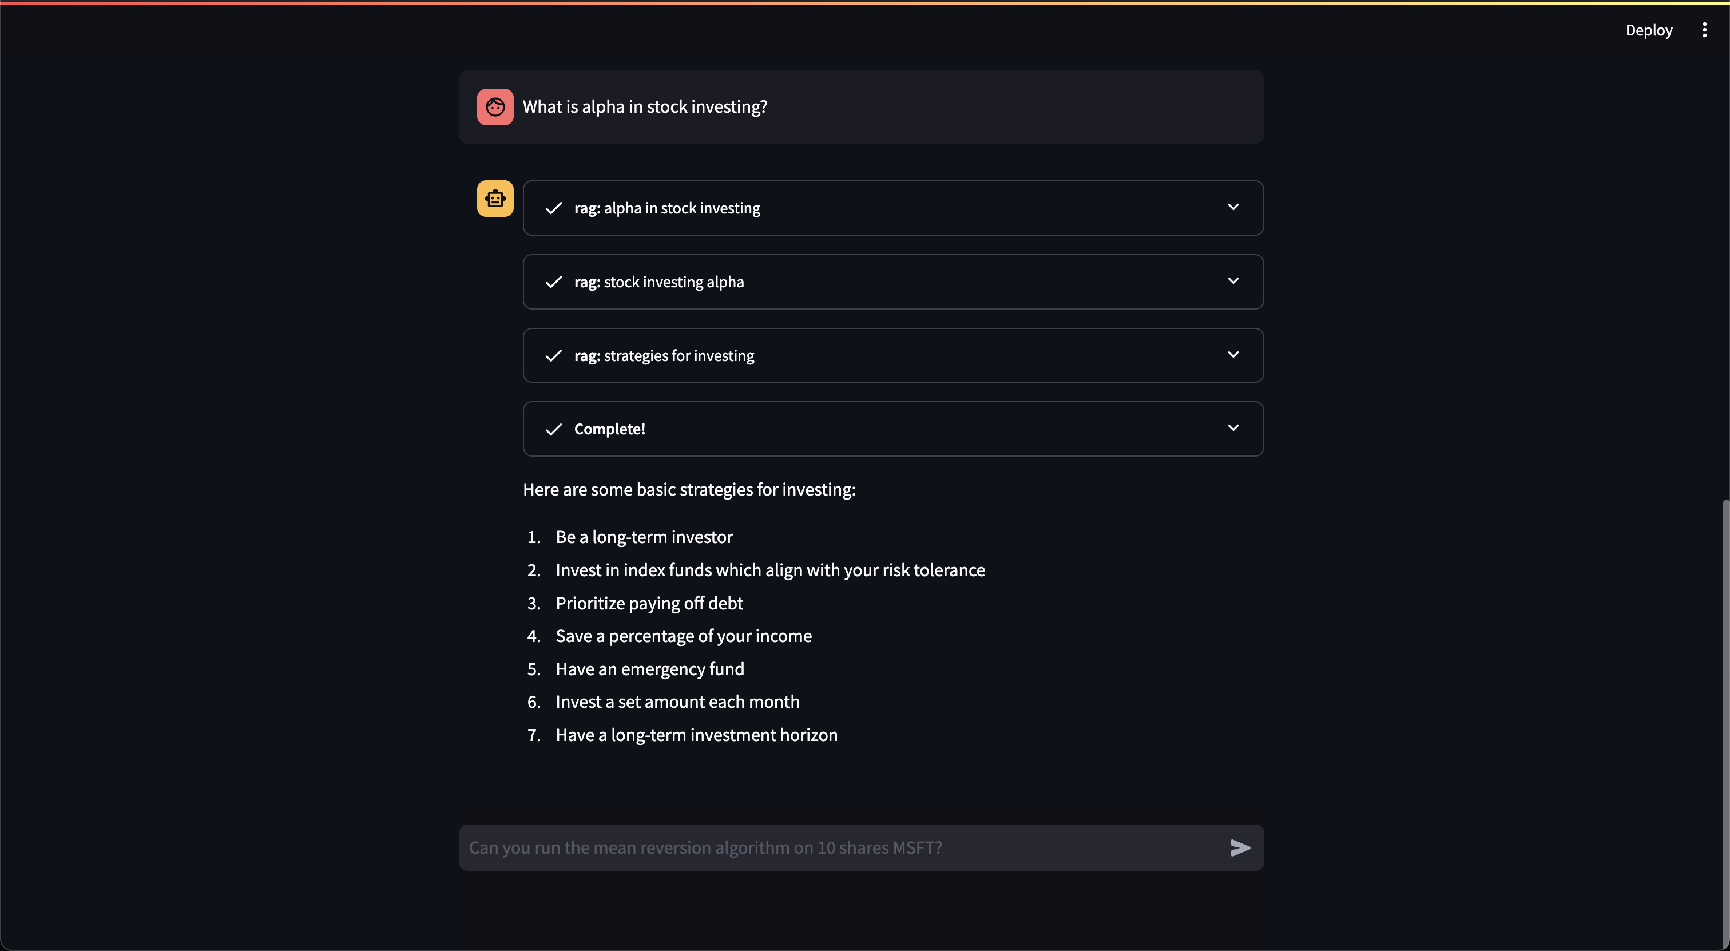
Task: Click the Deploy button
Action: pyautogui.click(x=1648, y=30)
